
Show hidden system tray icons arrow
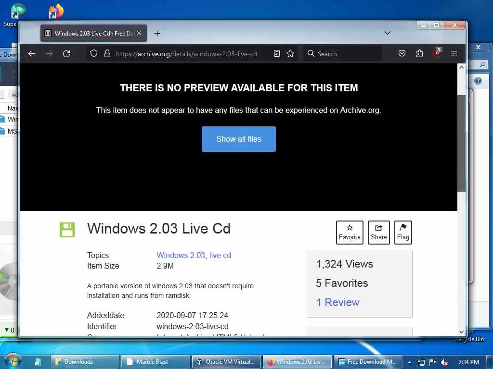tap(409, 362)
